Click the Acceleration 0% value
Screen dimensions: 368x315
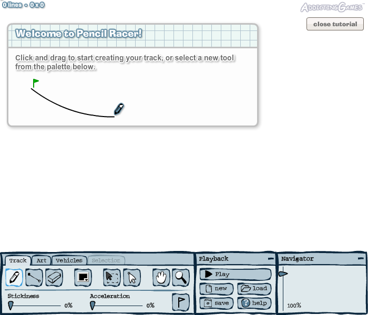(150, 306)
